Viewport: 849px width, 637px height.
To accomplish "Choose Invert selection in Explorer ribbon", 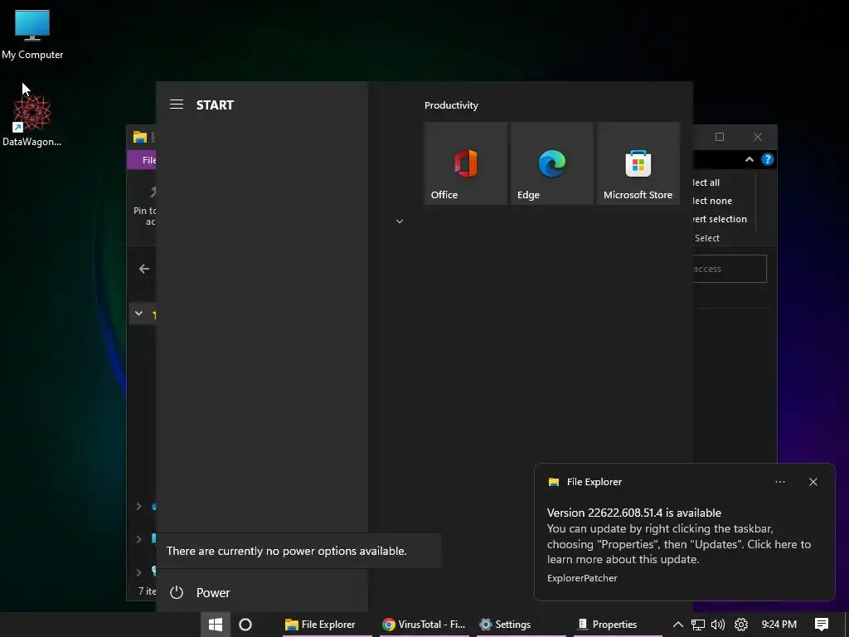I will click(720, 219).
